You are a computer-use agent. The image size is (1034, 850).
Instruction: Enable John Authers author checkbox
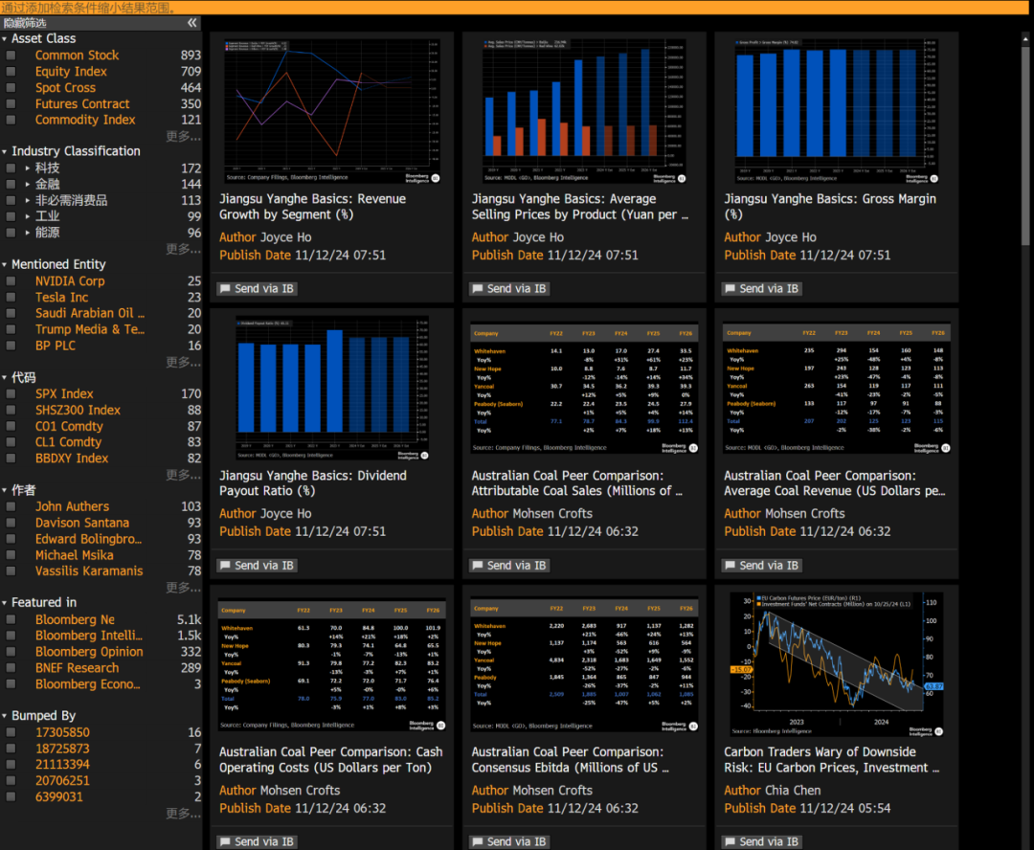point(11,506)
